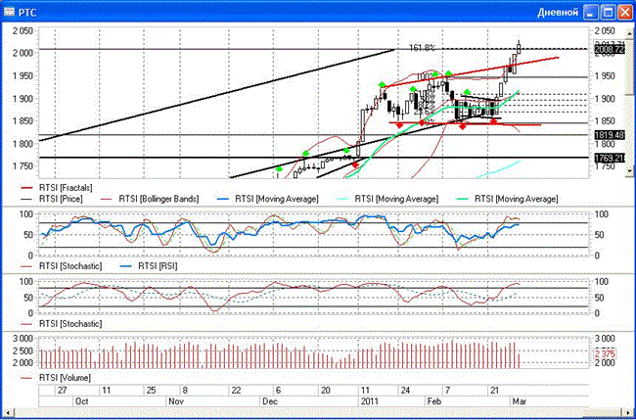Click the Дневной timeframe label in title bar
Image resolution: width=636 pixels, height=420 pixels.
tap(558, 13)
